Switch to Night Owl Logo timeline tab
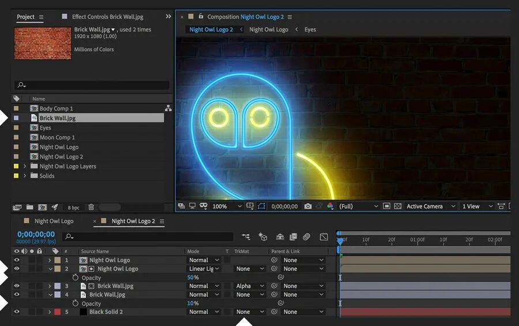 (54, 221)
